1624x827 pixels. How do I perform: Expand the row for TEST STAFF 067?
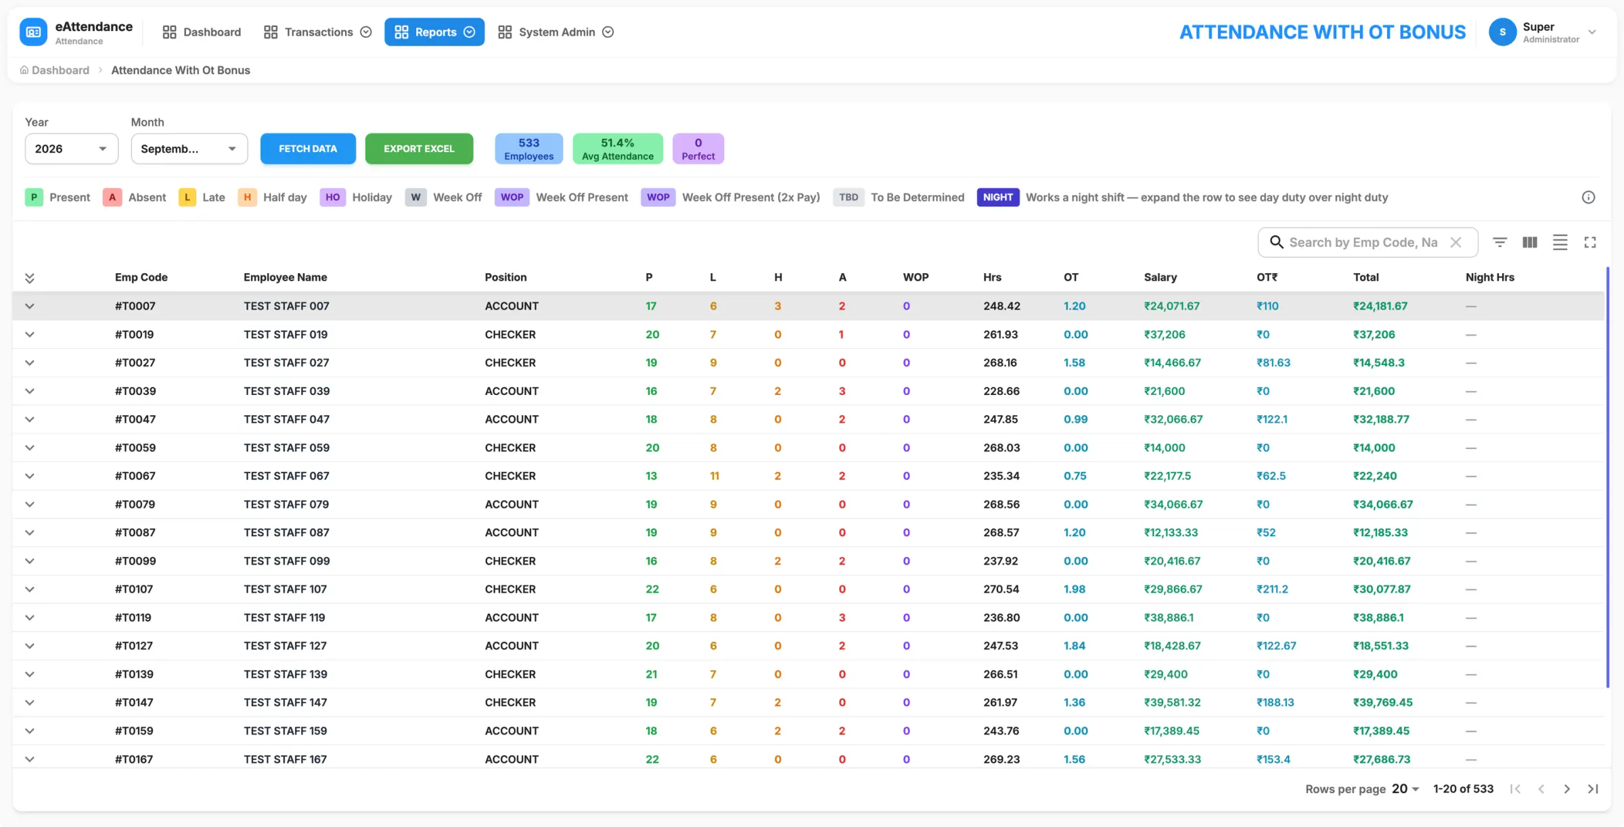29,476
